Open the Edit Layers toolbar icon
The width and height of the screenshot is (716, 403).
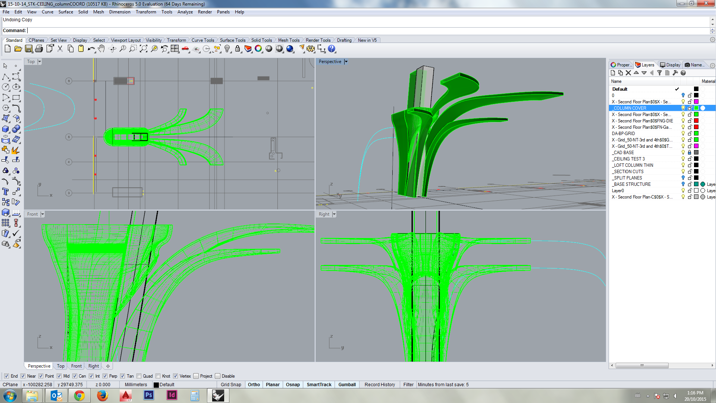(x=248, y=49)
